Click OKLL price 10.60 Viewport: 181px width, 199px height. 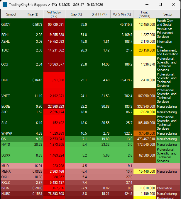[x=38, y=177]
